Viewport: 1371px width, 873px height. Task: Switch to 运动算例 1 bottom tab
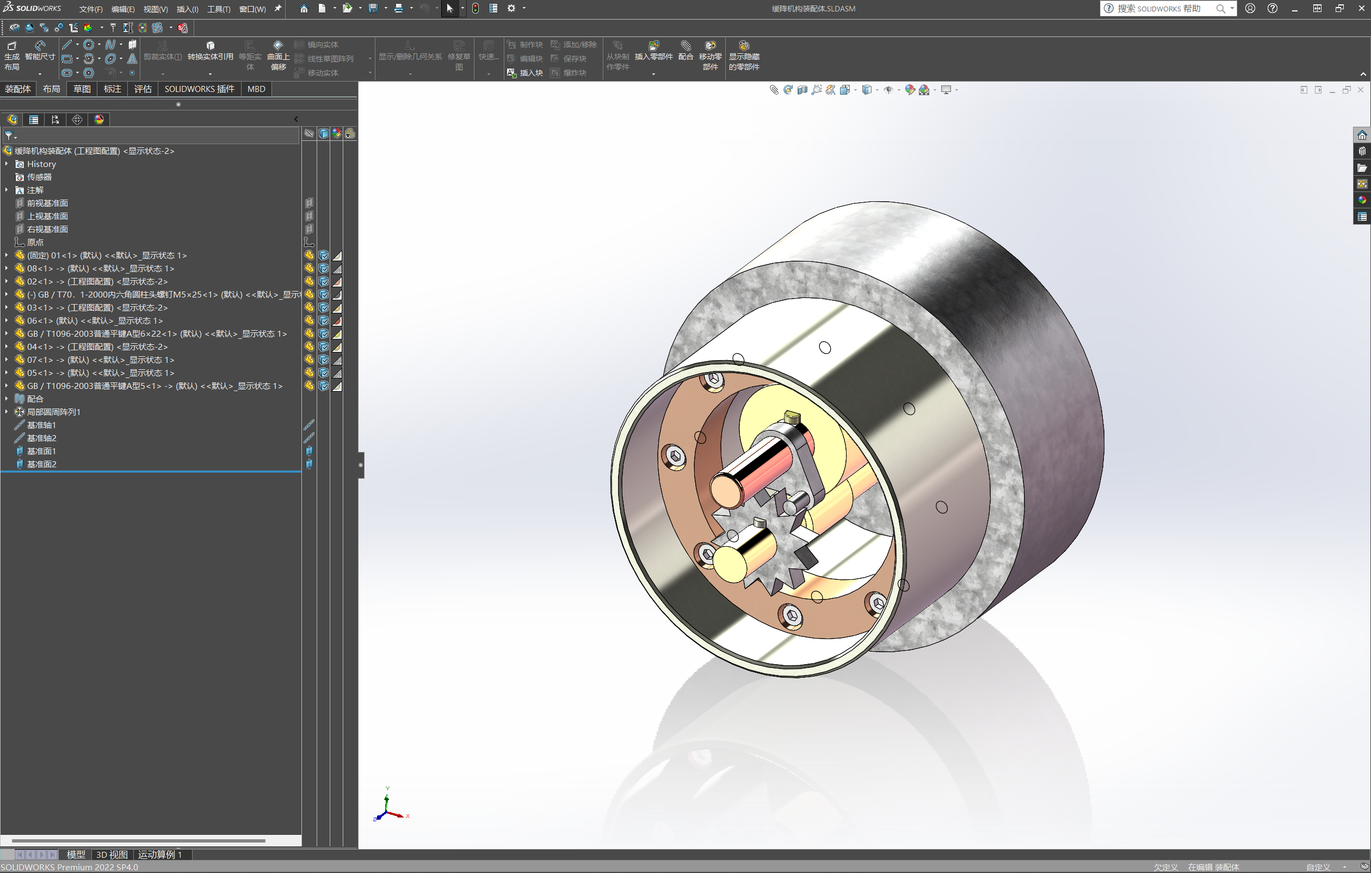[x=160, y=855]
